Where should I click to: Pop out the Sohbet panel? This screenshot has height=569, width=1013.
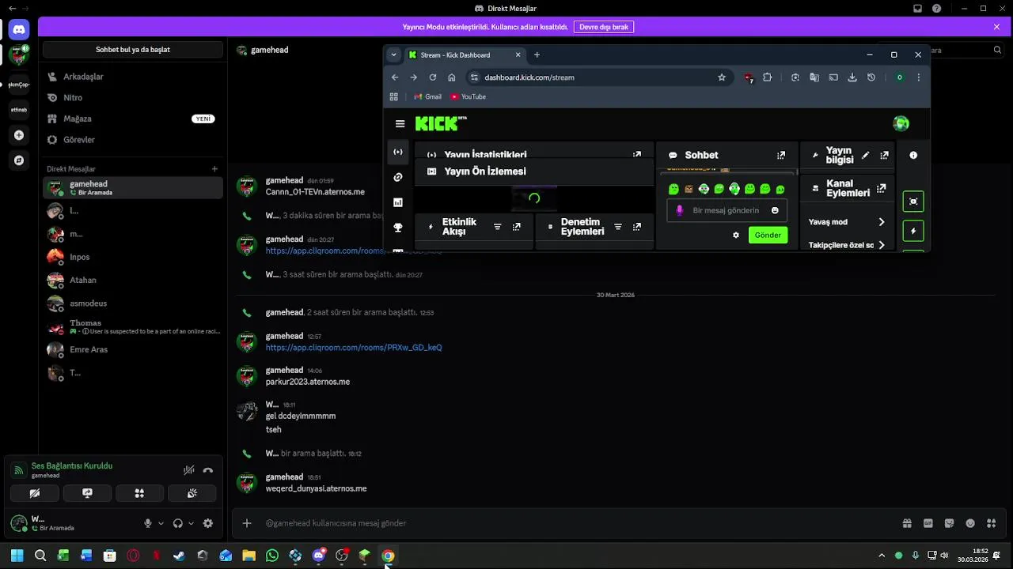point(781,156)
